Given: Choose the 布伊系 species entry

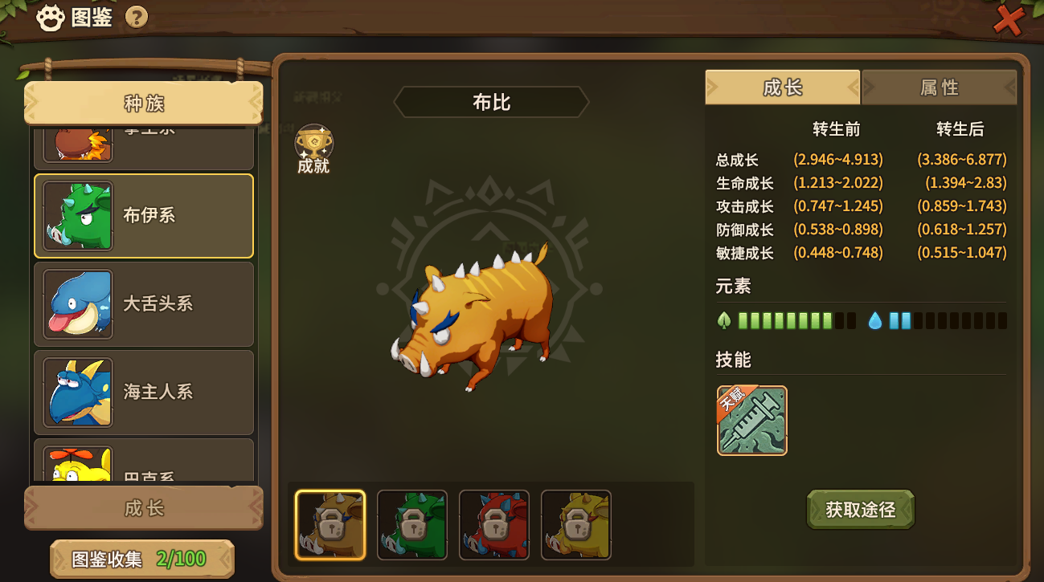Looking at the screenshot, I should [x=144, y=215].
